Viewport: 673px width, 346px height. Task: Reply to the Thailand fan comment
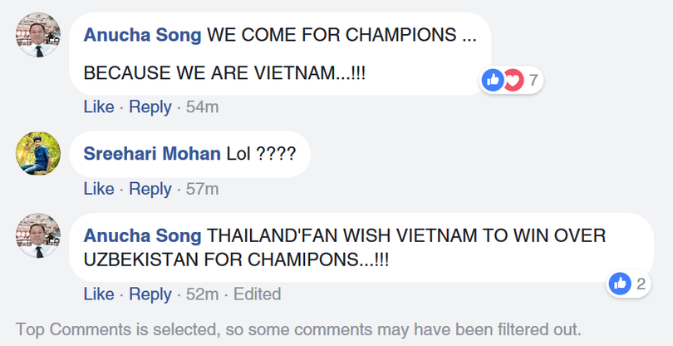(150, 294)
